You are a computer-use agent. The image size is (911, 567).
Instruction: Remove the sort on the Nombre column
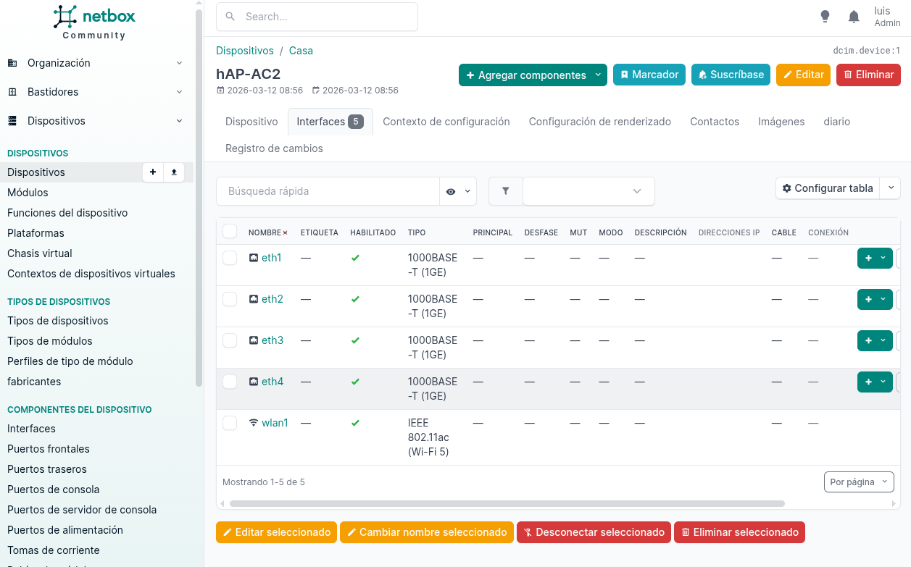pos(285,233)
